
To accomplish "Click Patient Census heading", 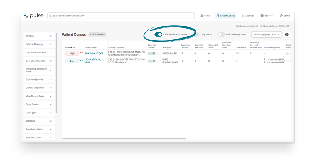I will [x=74, y=35].
